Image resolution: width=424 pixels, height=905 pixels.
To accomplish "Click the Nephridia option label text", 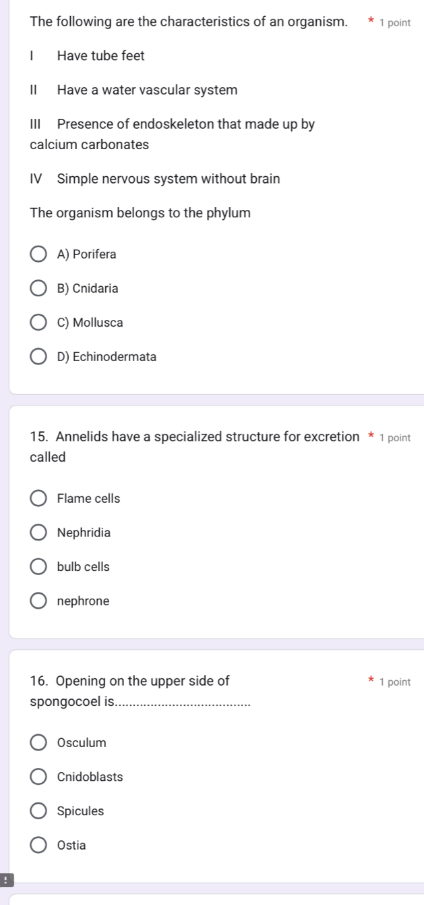I will (84, 533).
